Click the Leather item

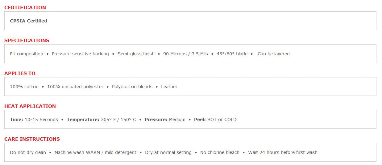(169, 87)
